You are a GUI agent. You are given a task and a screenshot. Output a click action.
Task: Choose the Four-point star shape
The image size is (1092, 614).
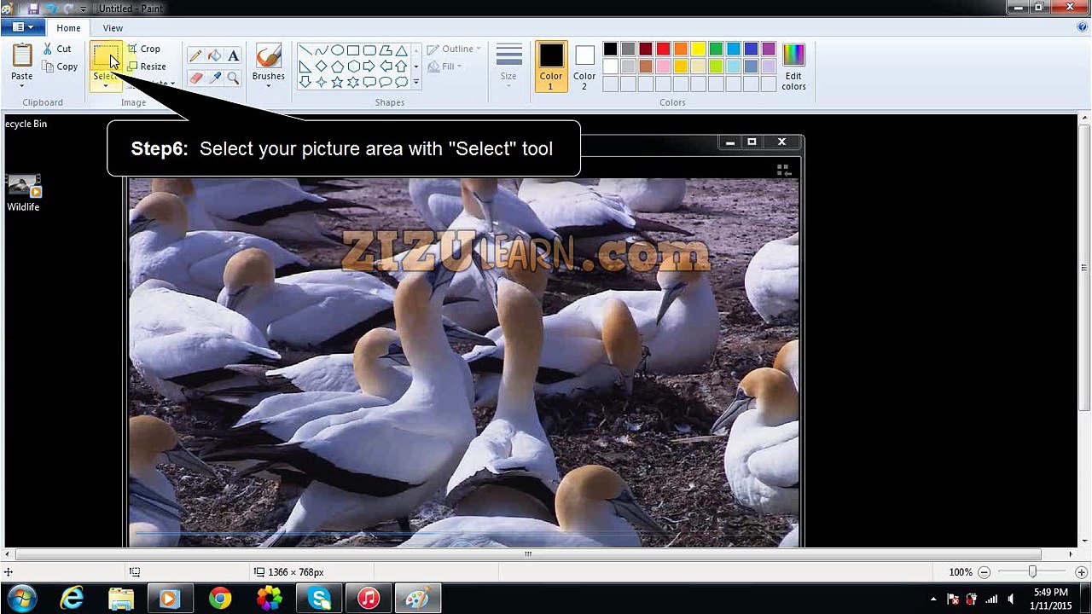(321, 82)
